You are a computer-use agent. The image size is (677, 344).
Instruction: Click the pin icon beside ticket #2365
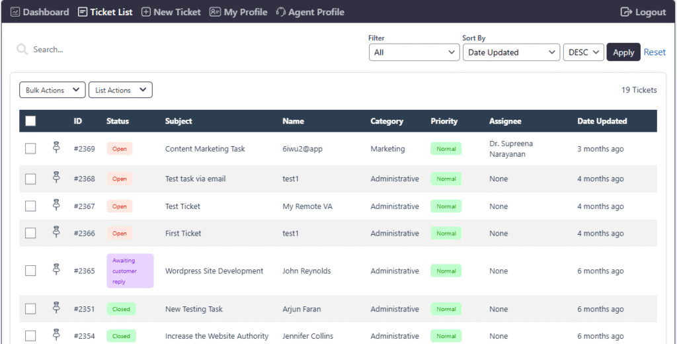(56, 270)
